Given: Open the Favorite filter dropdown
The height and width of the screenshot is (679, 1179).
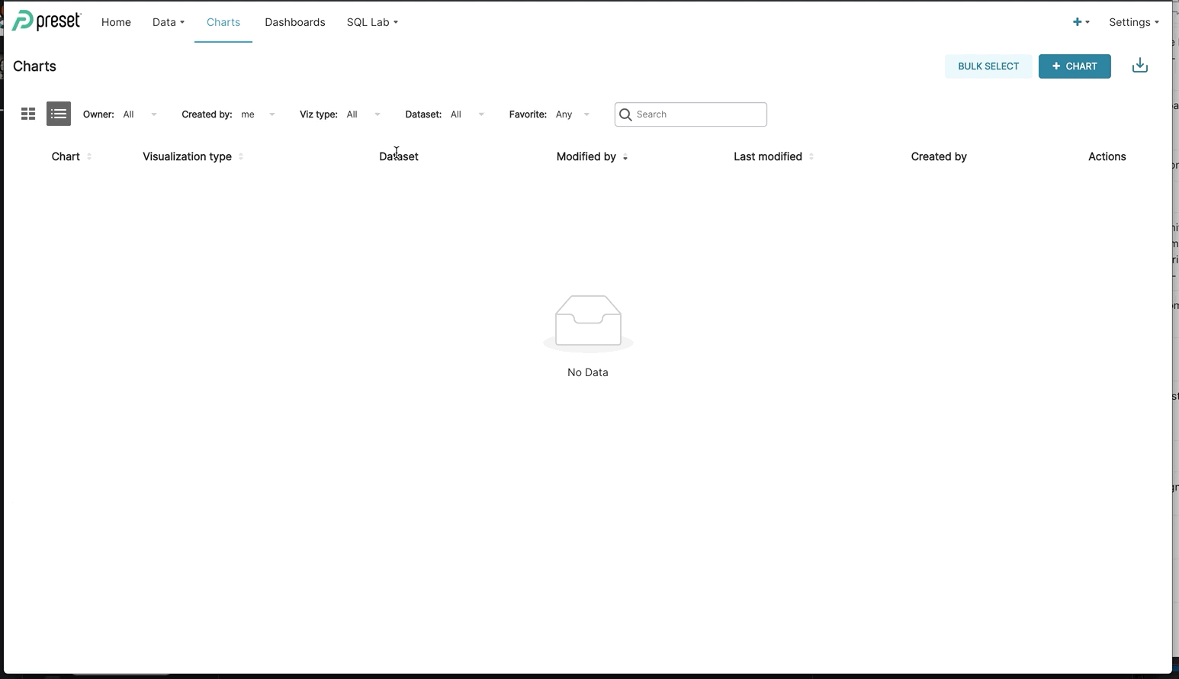Looking at the screenshot, I should [572, 114].
